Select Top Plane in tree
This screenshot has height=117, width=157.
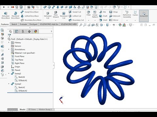pos(17,60)
